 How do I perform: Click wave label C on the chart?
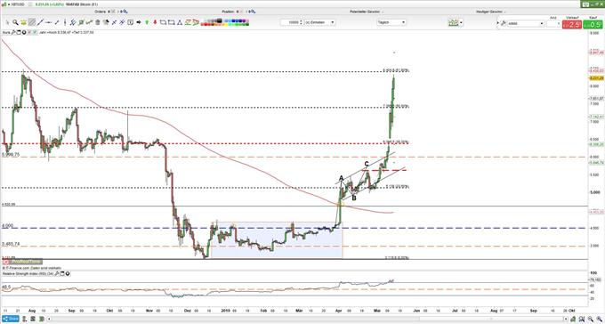[367, 164]
